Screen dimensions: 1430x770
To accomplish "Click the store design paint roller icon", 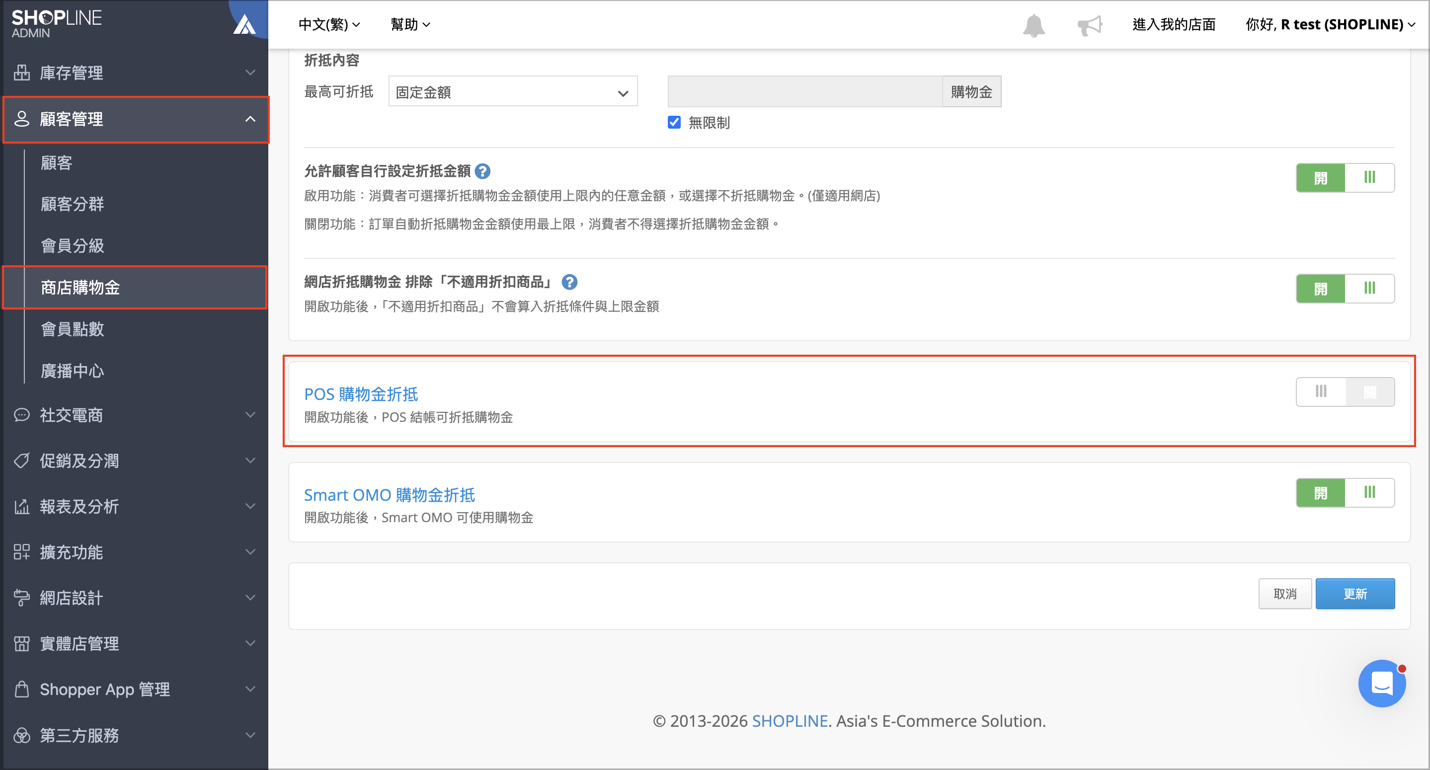I will click(x=22, y=598).
